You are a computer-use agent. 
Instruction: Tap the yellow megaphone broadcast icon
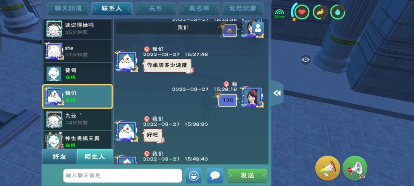(x=327, y=168)
